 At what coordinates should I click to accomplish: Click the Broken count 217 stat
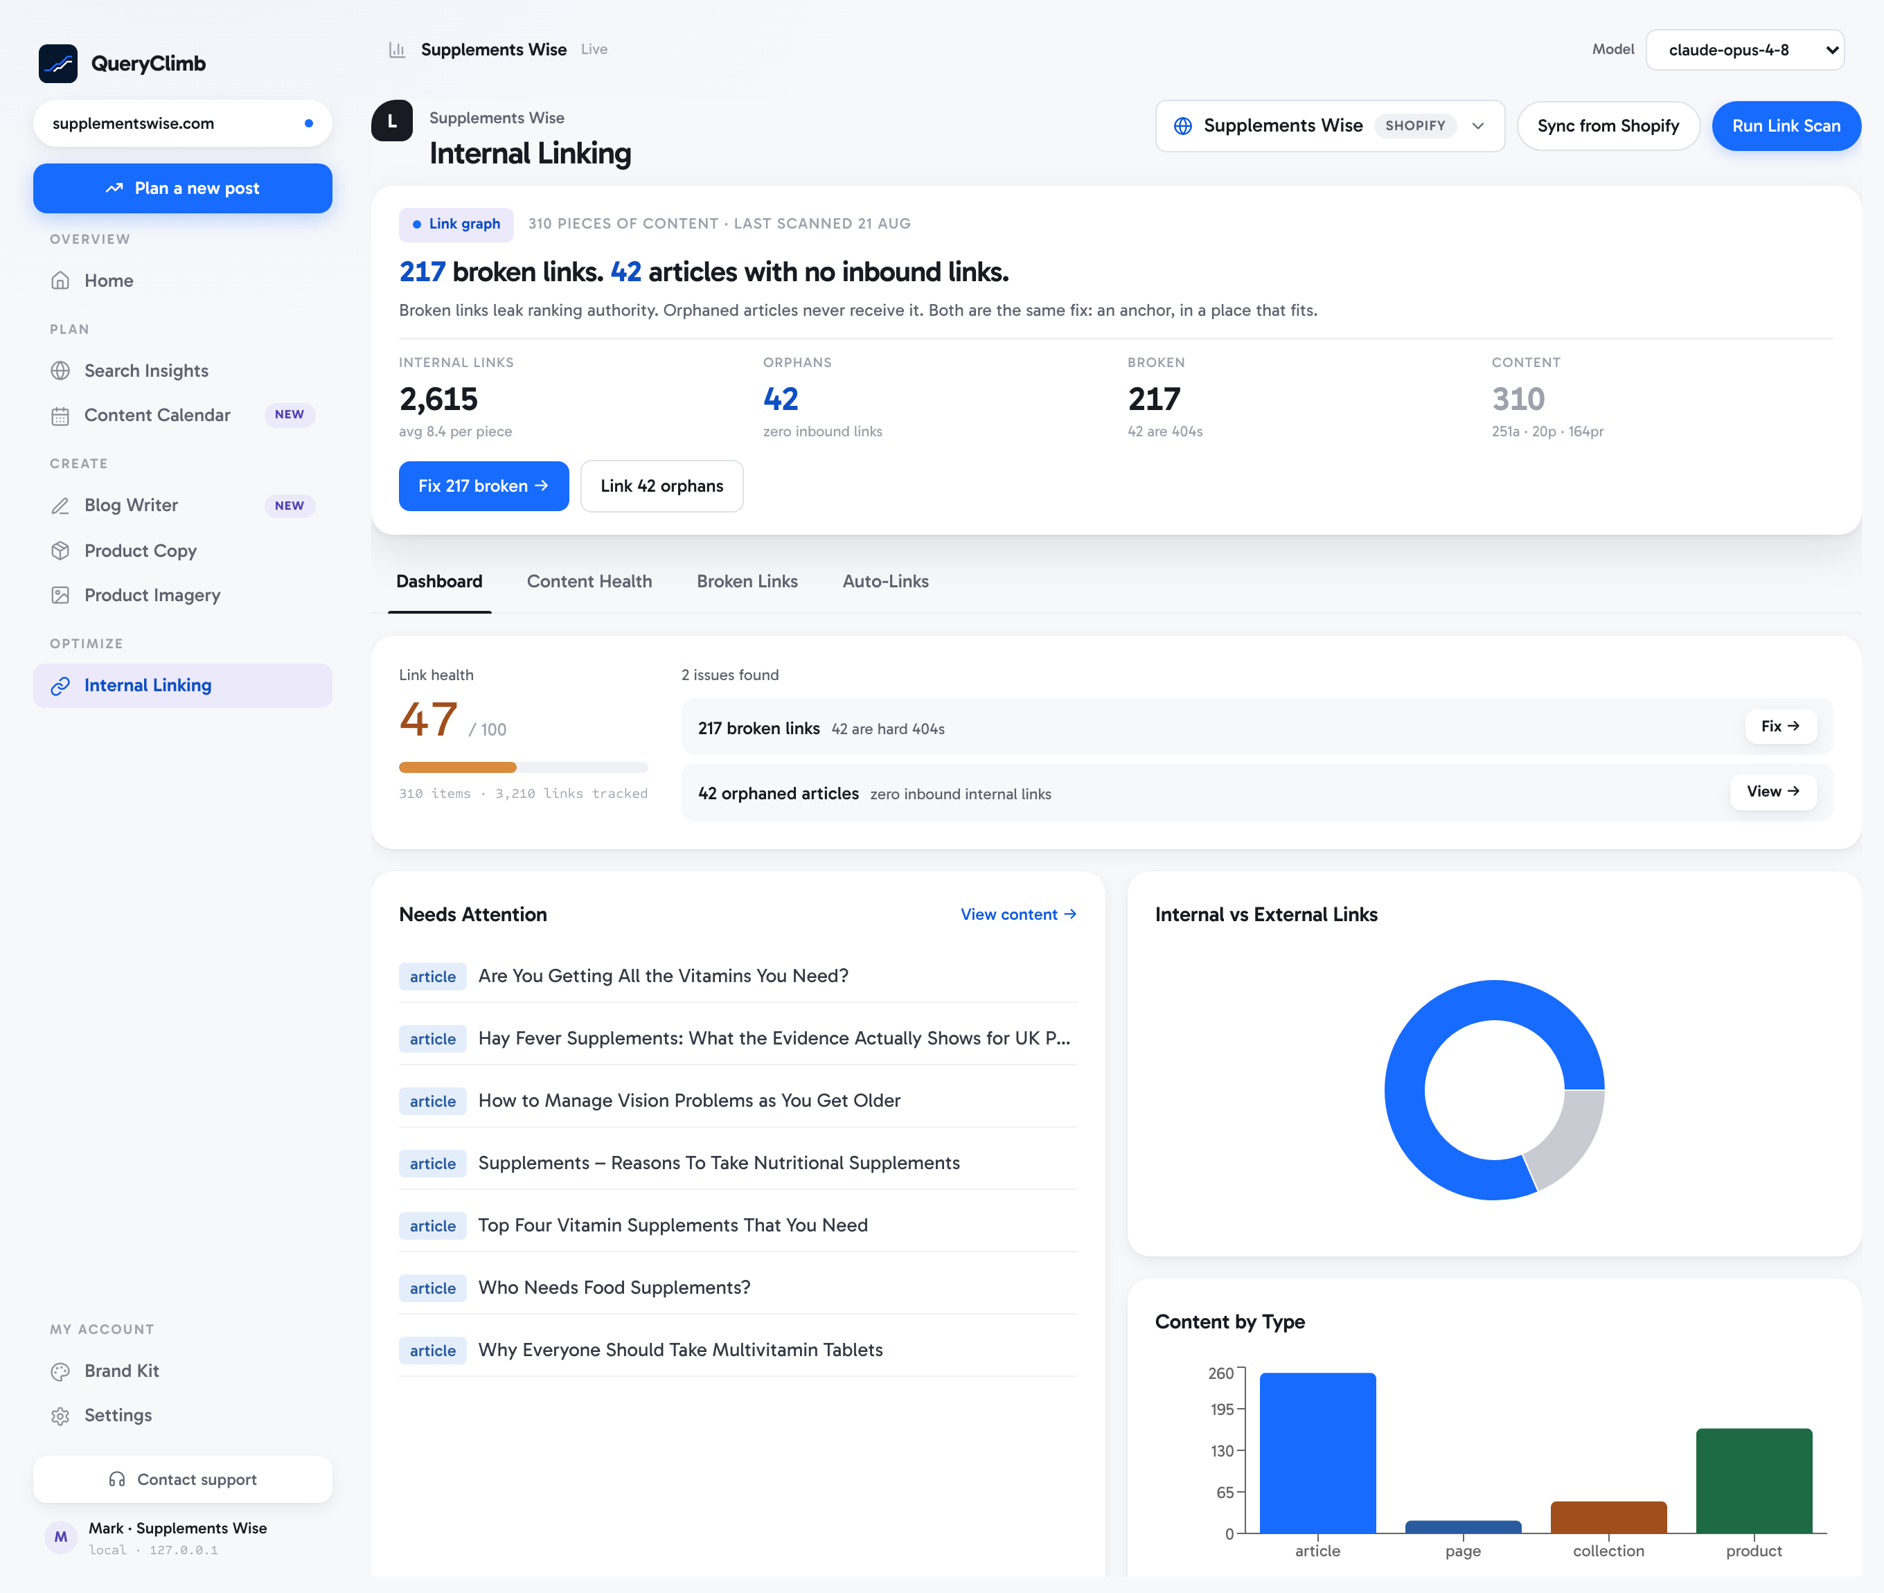click(1153, 399)
